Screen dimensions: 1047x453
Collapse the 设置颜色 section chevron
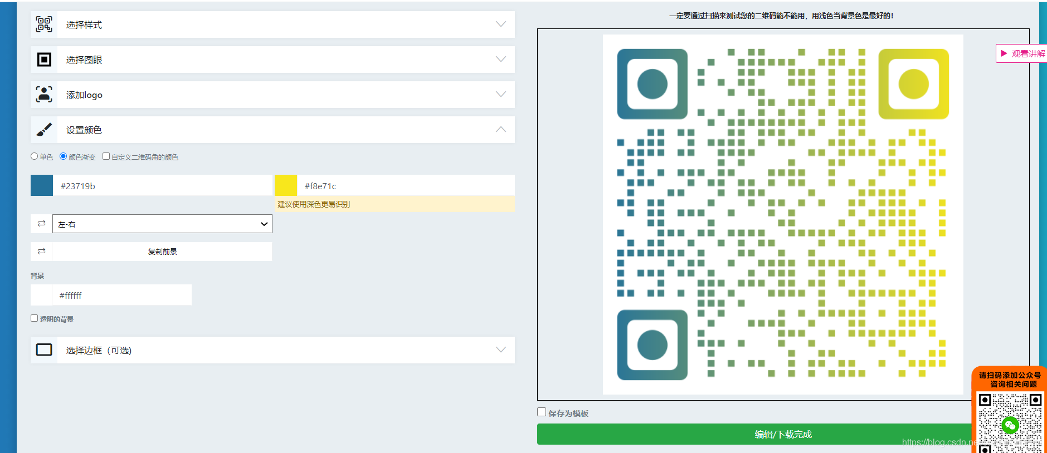tap(501, 130)
